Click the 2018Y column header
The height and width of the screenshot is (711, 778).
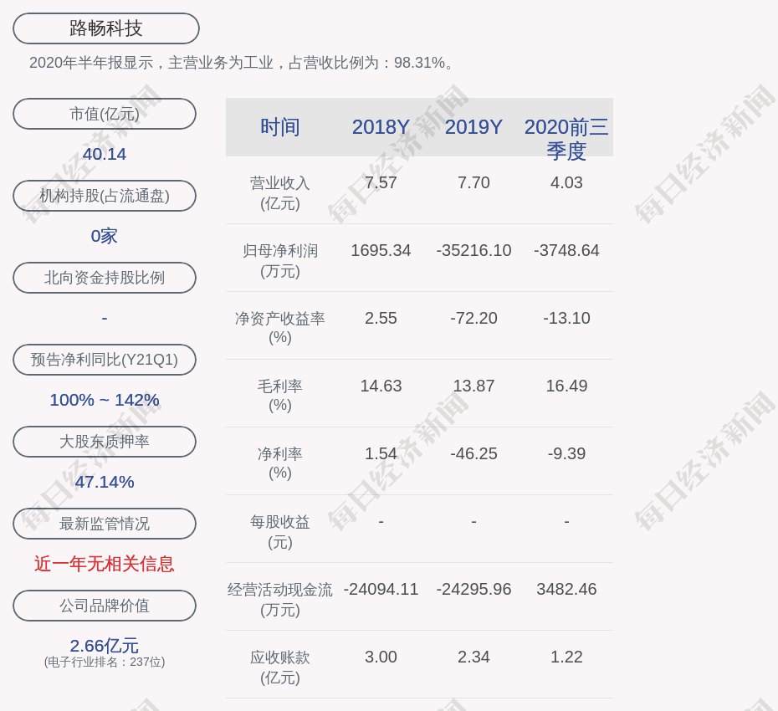[381, 127]
